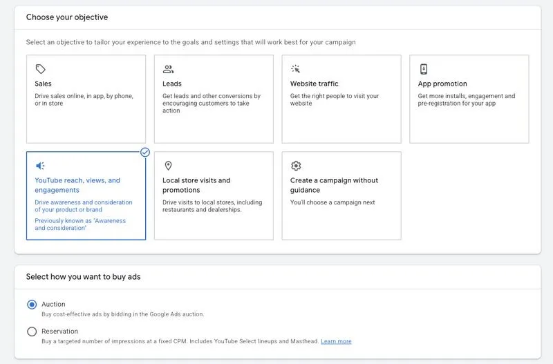
Task: Click the selected checkmark on YouTube card
Action: point(145,152)
